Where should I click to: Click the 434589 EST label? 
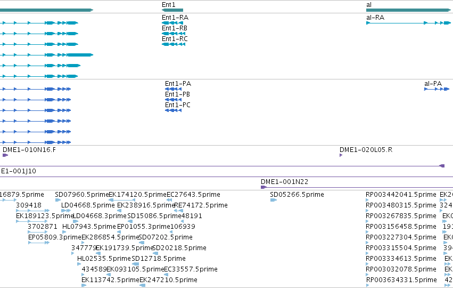(94, 269)
